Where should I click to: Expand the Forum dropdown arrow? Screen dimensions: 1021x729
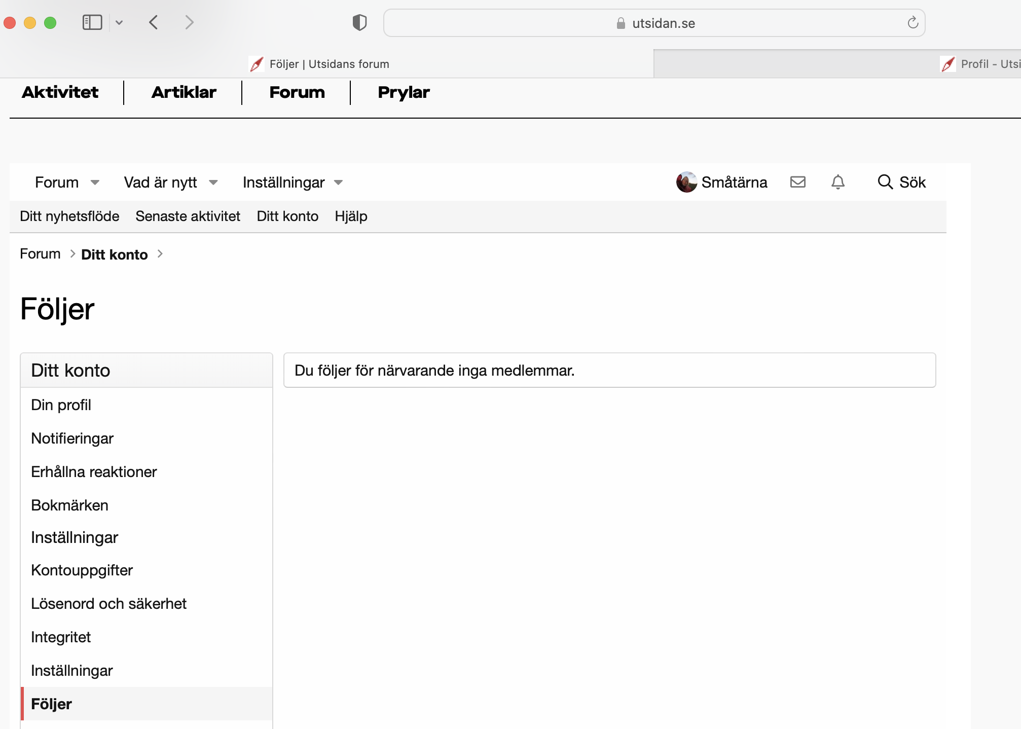(95, 183)
